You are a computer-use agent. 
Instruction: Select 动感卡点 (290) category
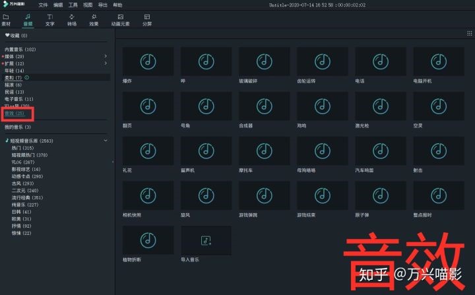pos(27,176)
